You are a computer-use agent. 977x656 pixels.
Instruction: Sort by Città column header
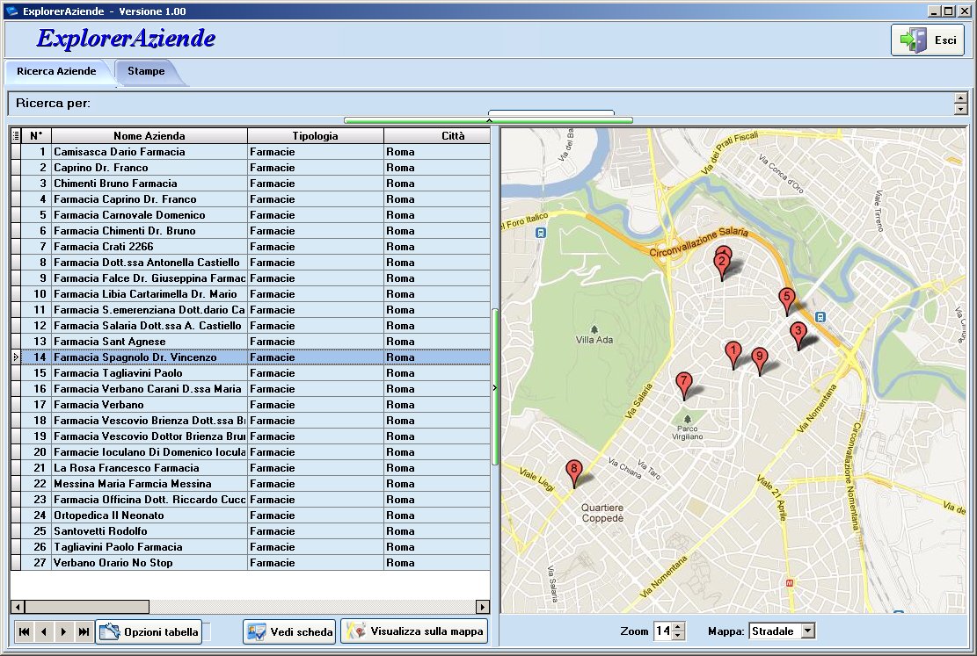click(x=437, y=136)
